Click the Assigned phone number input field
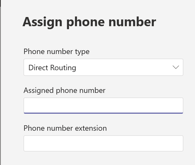 click(x=103, y=105)
